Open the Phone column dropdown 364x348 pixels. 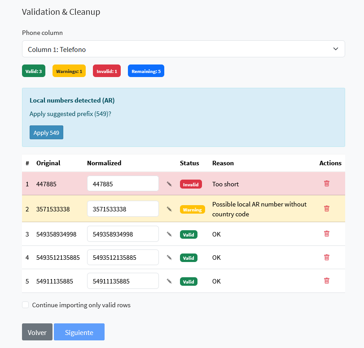(x=184, y=49)
